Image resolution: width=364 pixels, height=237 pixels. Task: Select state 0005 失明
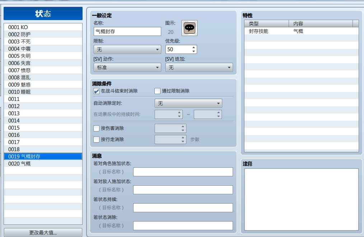tap(43, 56)
